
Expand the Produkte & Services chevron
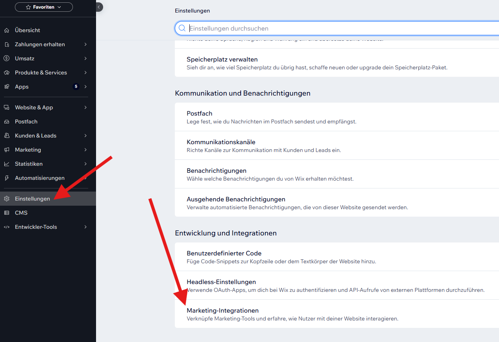pos(85,72)
